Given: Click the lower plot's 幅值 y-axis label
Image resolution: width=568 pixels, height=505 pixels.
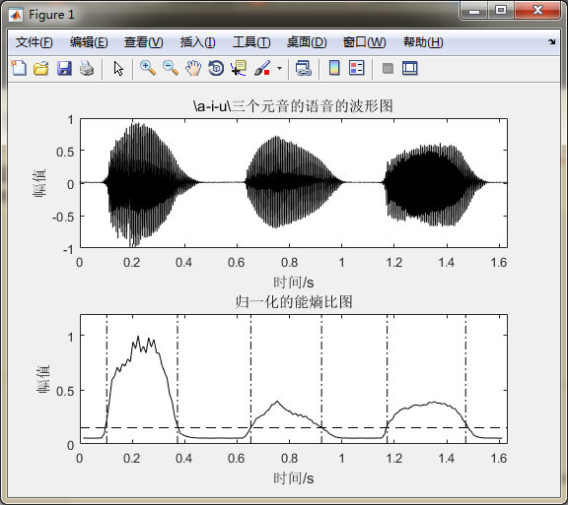Looking at the screenshot, I should [x=42, y=379].
